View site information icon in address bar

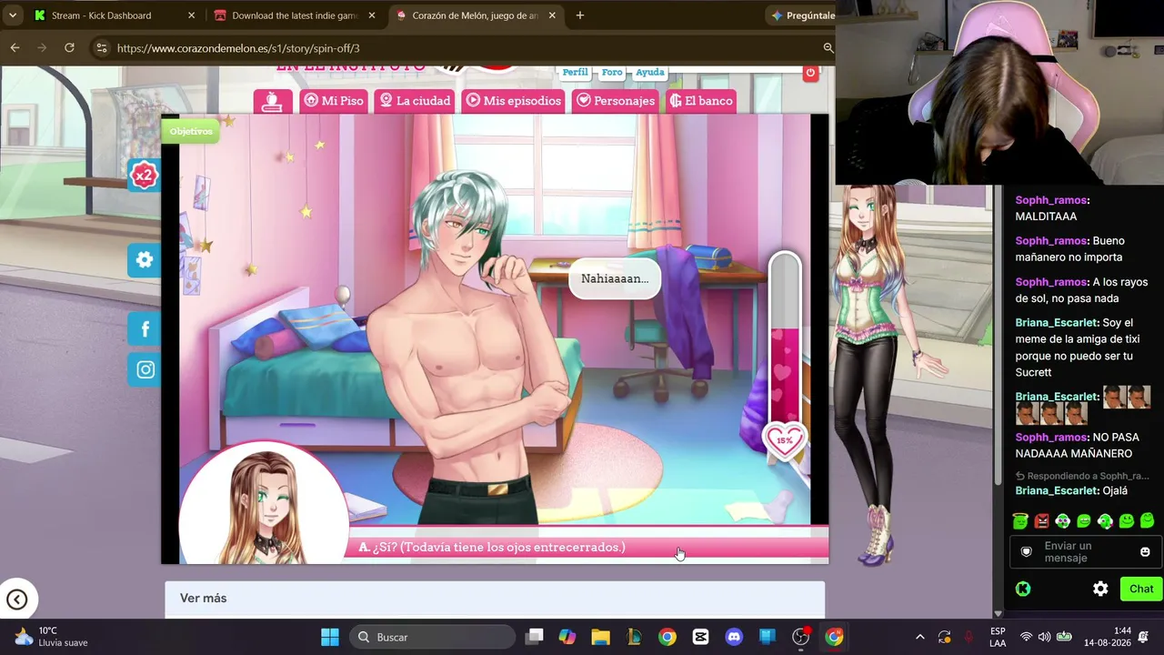click(101, 48)
